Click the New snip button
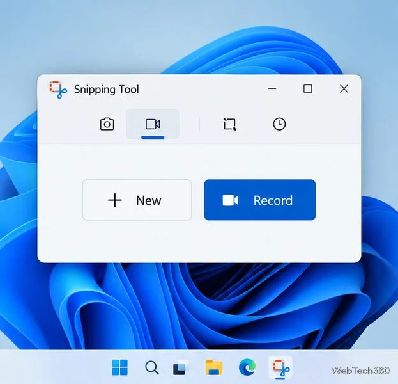Image resolution: width=398 pixels, height=384 pixels. pos(137,200)
